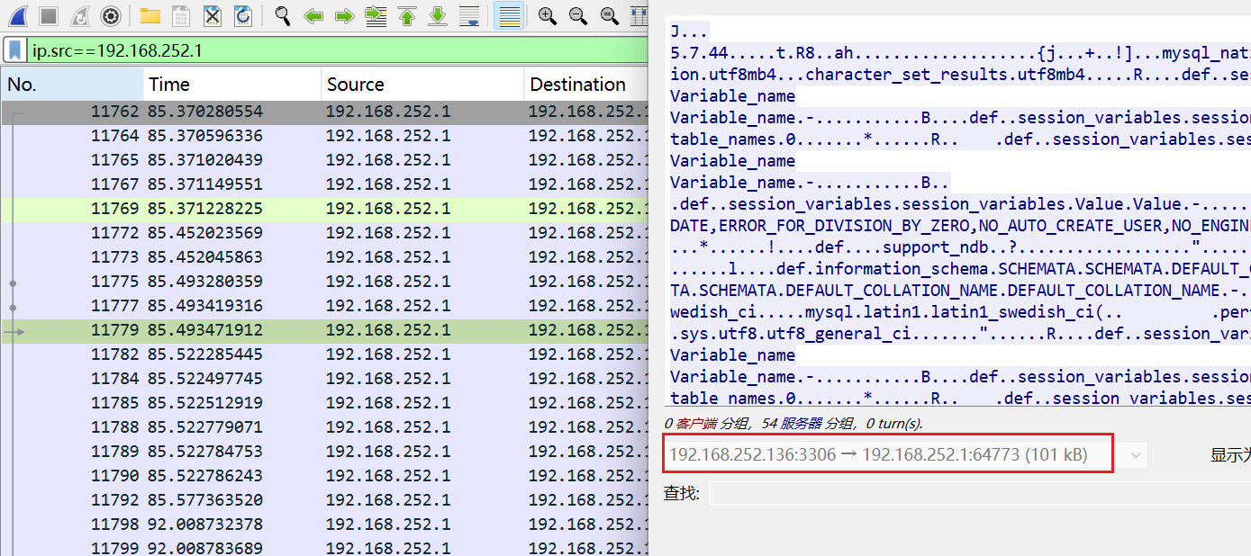Open a capture file via folder icon
Viewport: 1251px width, 556px height.
coord(150,15)
